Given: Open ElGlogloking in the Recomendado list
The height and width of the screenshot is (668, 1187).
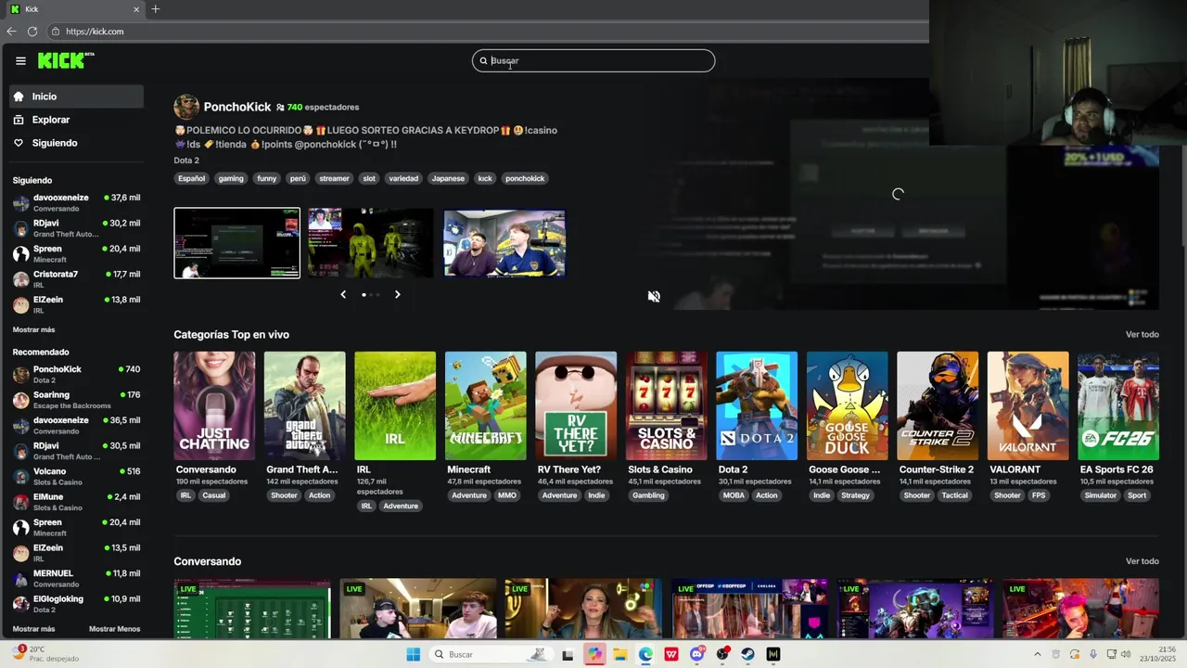Looking at the screenshot, I should pyautogui.click(x=77, y=604).
